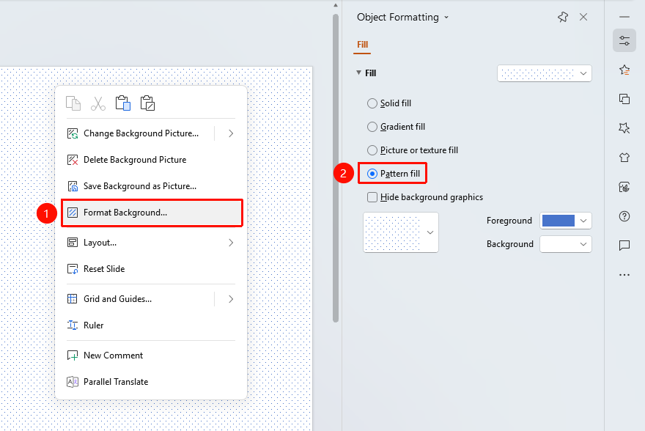Screen dimensions: 645x431
Task: Open the Foreground color dropdown
Action: point(566,221)
